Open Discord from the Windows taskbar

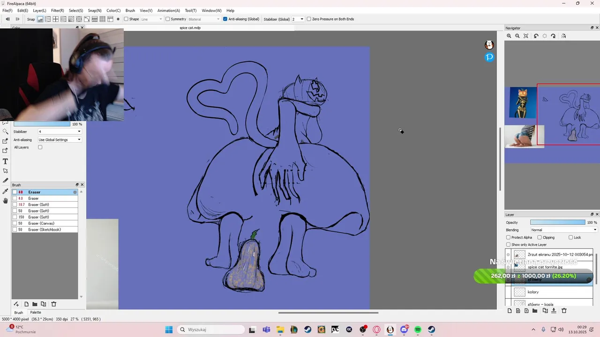(x=404, y=330)
